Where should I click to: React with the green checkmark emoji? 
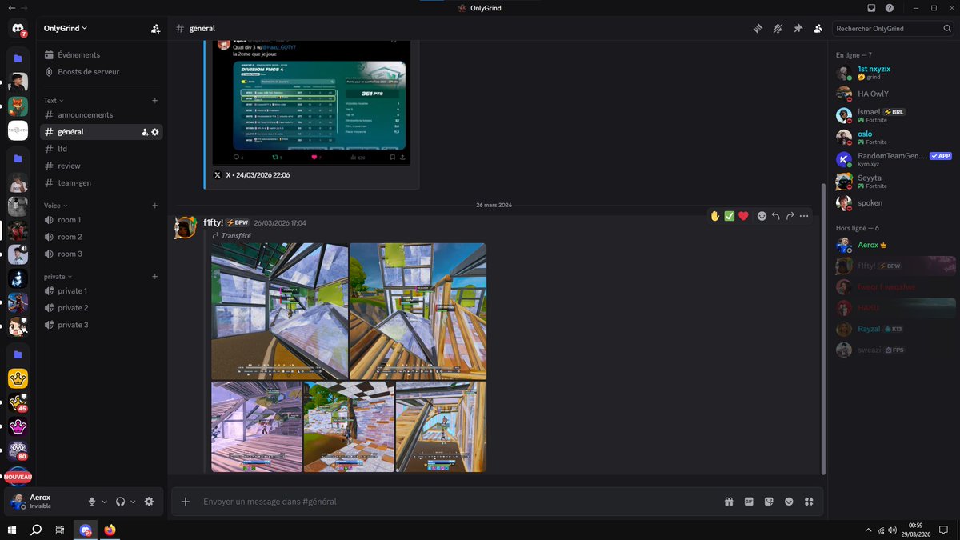pos(730,216)
